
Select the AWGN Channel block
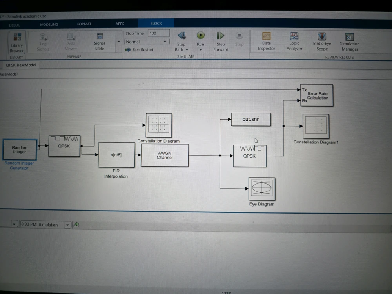pos(165,155)
